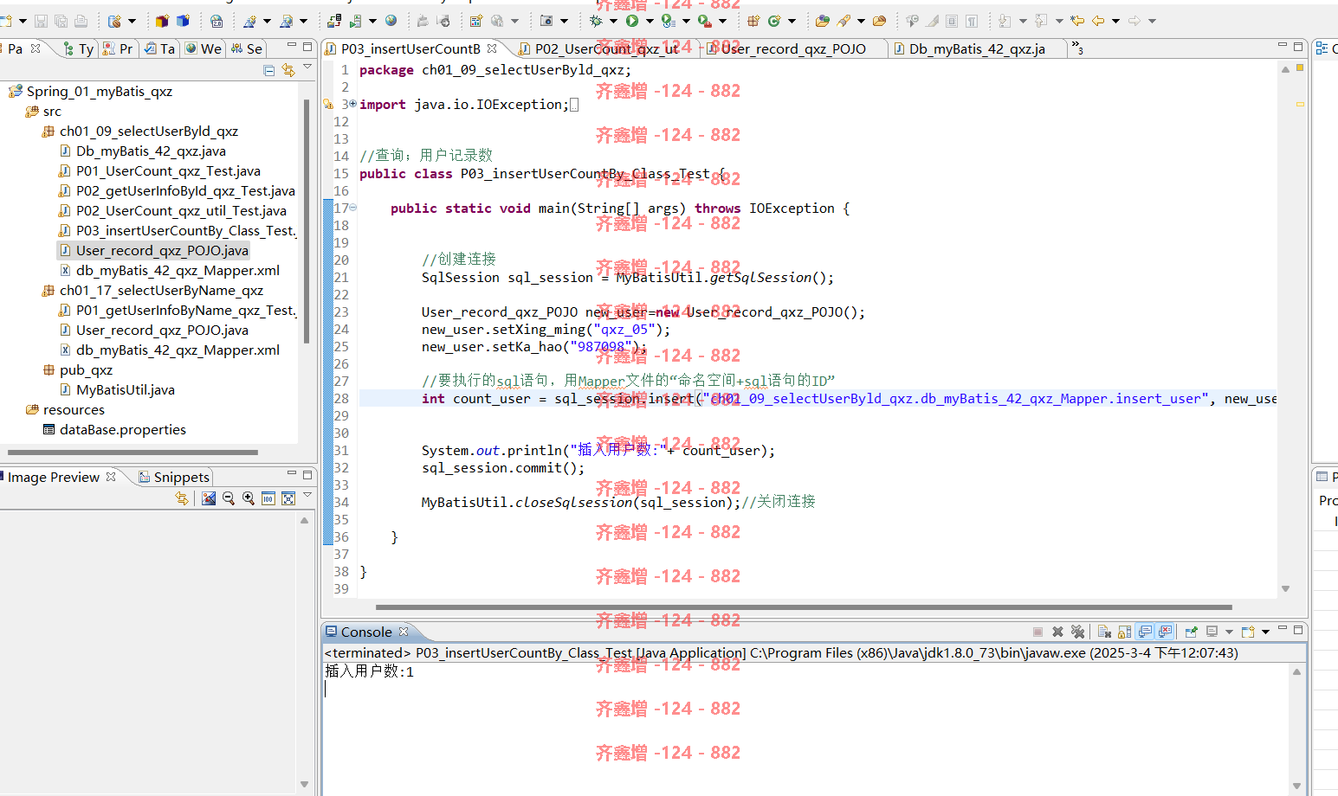Click Package Explorer horizontal scrollbar

click(133, 452)
